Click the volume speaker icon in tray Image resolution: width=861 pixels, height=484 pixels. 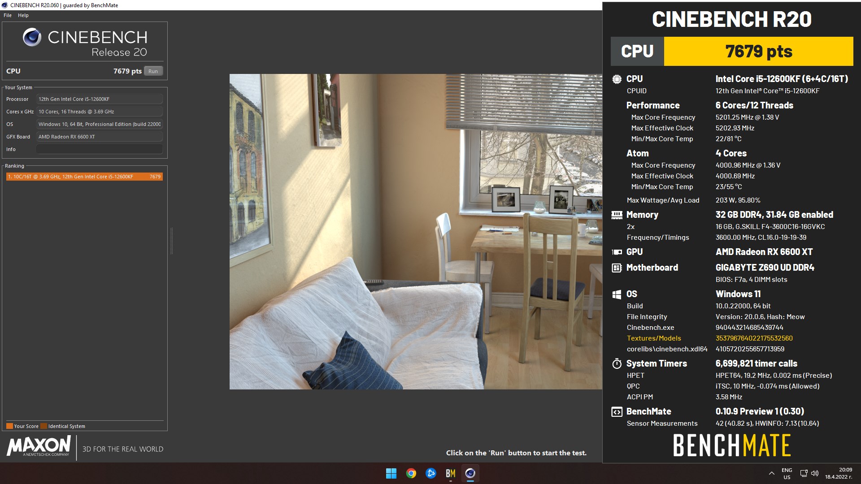coord(815,473)
